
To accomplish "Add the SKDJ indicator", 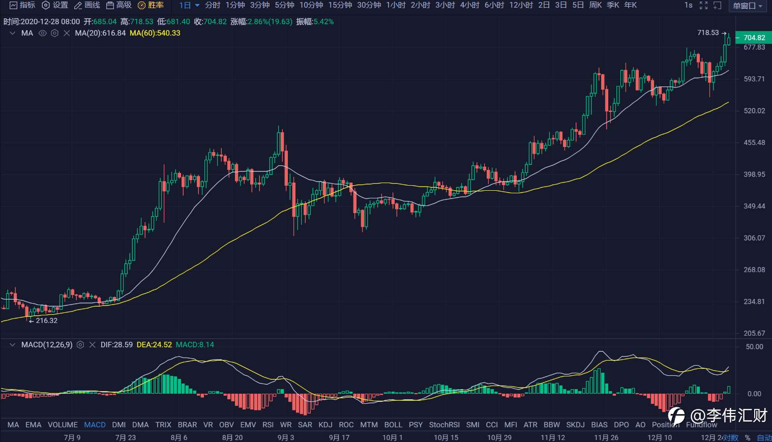I will tap(575, 425).
